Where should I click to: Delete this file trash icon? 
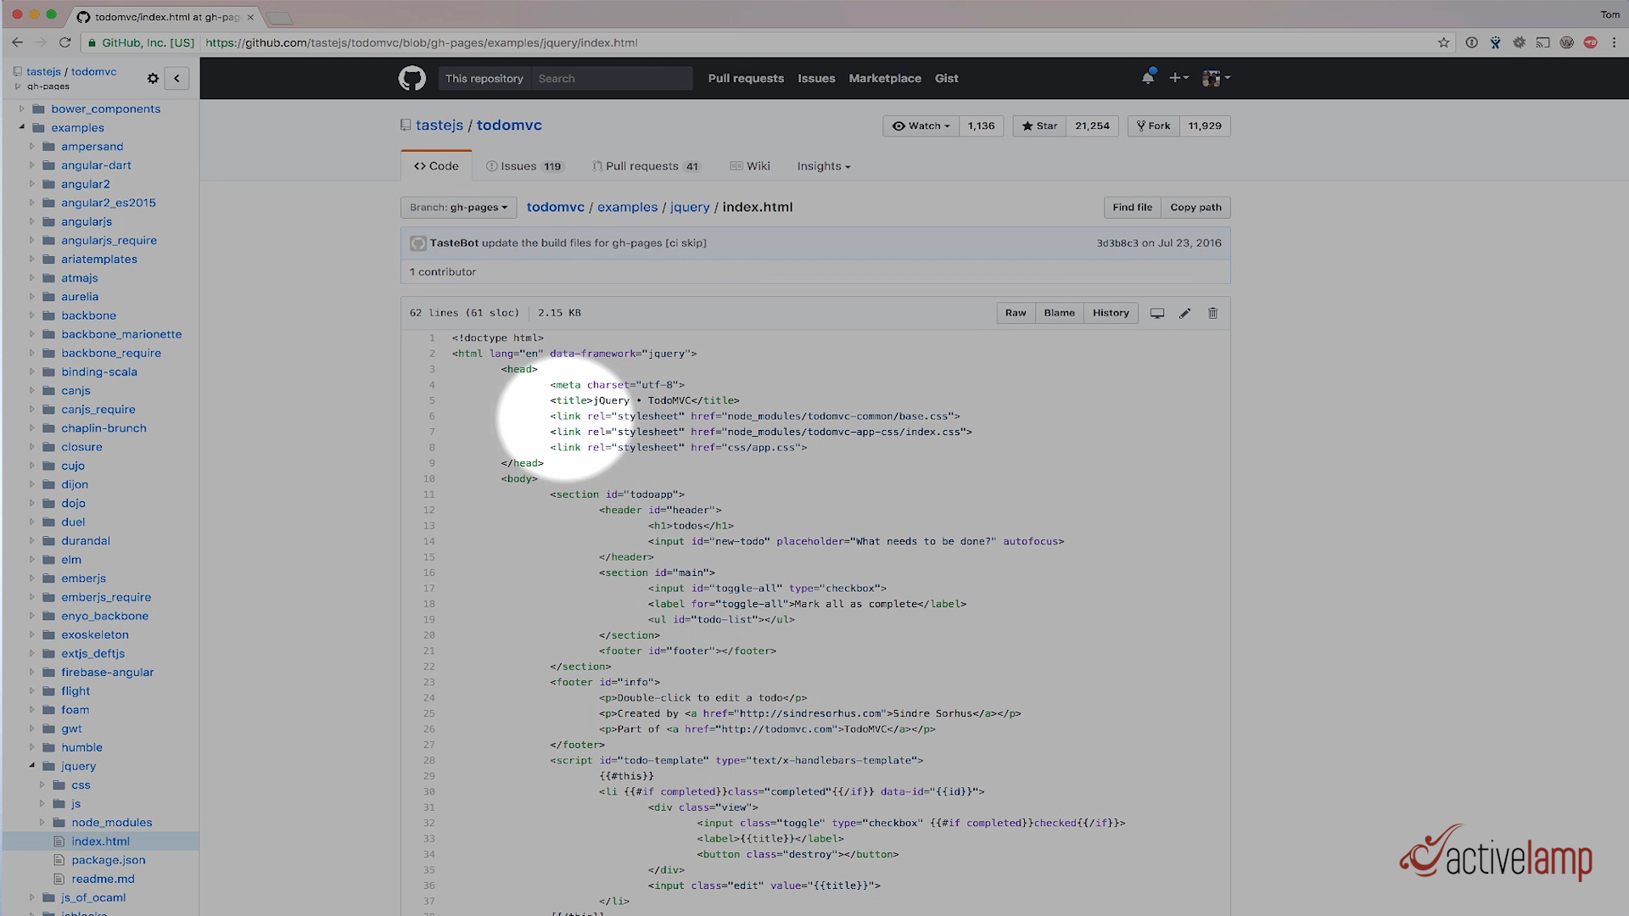(x=1213, y=313)
